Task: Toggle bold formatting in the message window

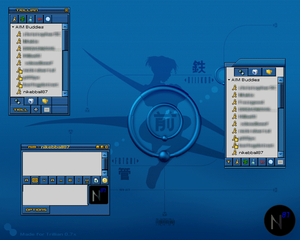Action: coord(70,180)
